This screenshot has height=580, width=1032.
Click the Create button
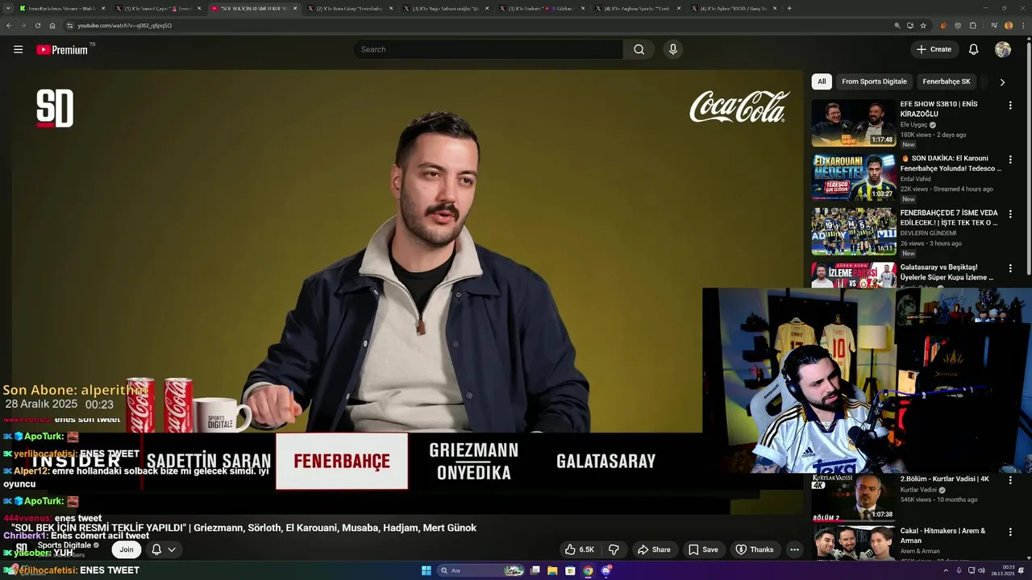coord(934,49)
